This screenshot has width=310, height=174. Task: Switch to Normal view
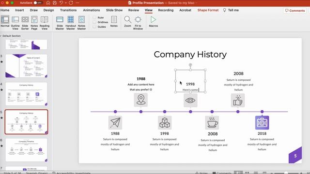[x=5, y=22]
